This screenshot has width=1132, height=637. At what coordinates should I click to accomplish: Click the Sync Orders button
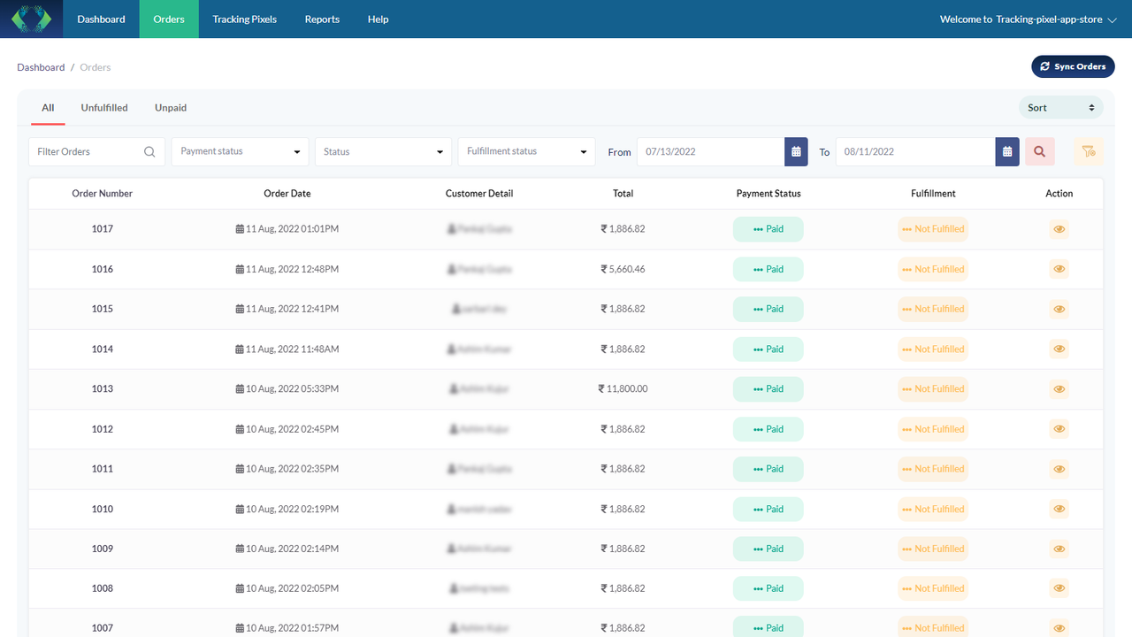coord(1073,66)
